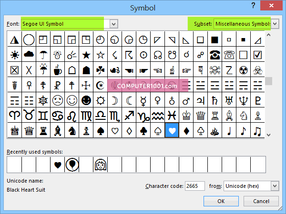The image size is (286, 214).
Task: Select the white frowning face symbol
Action: click(57, 100)
